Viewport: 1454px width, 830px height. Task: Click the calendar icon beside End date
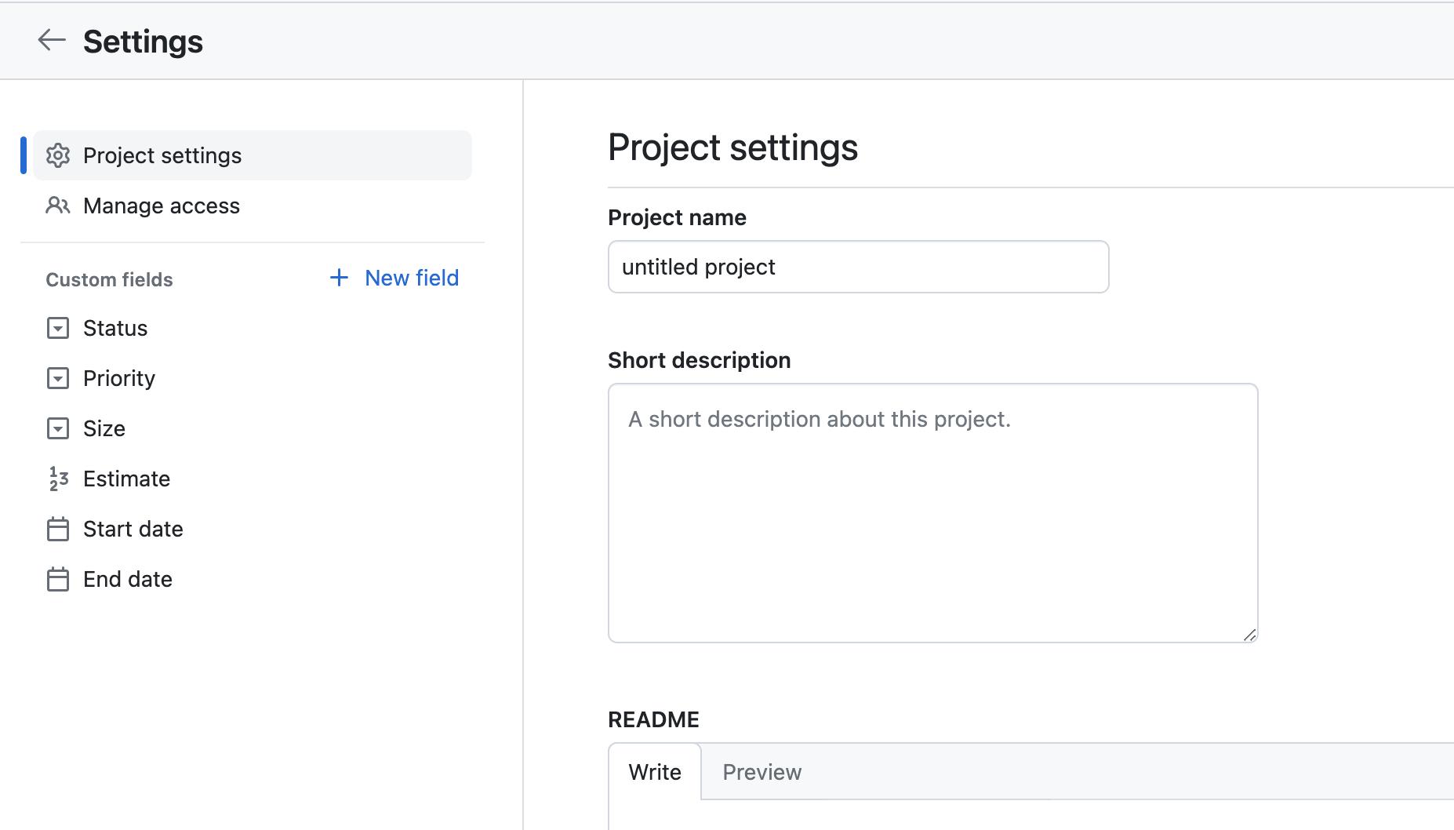click(57, 579)
